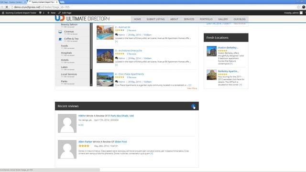Viewport: 306px width, 172px height.
Task: Open the Avenue 64 listing thumbnail
Action: coord(105,32)
